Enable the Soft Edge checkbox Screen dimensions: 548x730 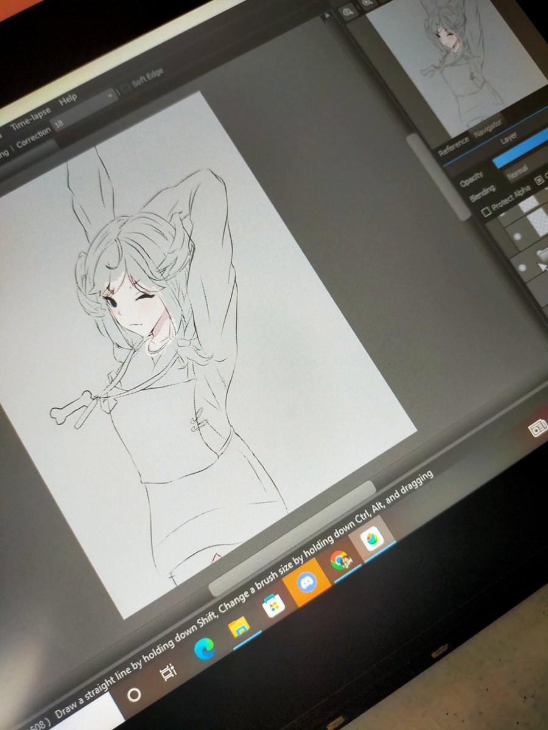tap(125, 89)
